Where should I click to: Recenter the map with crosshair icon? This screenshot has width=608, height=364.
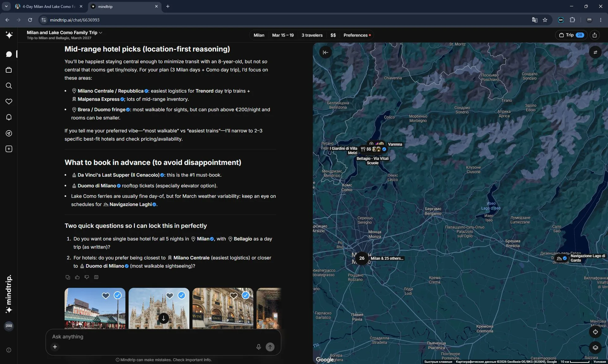[x=595, y=332]
